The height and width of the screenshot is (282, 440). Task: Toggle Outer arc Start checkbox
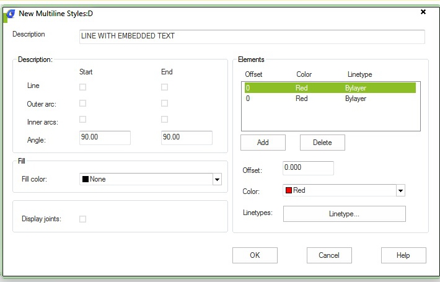click(82, 104)
